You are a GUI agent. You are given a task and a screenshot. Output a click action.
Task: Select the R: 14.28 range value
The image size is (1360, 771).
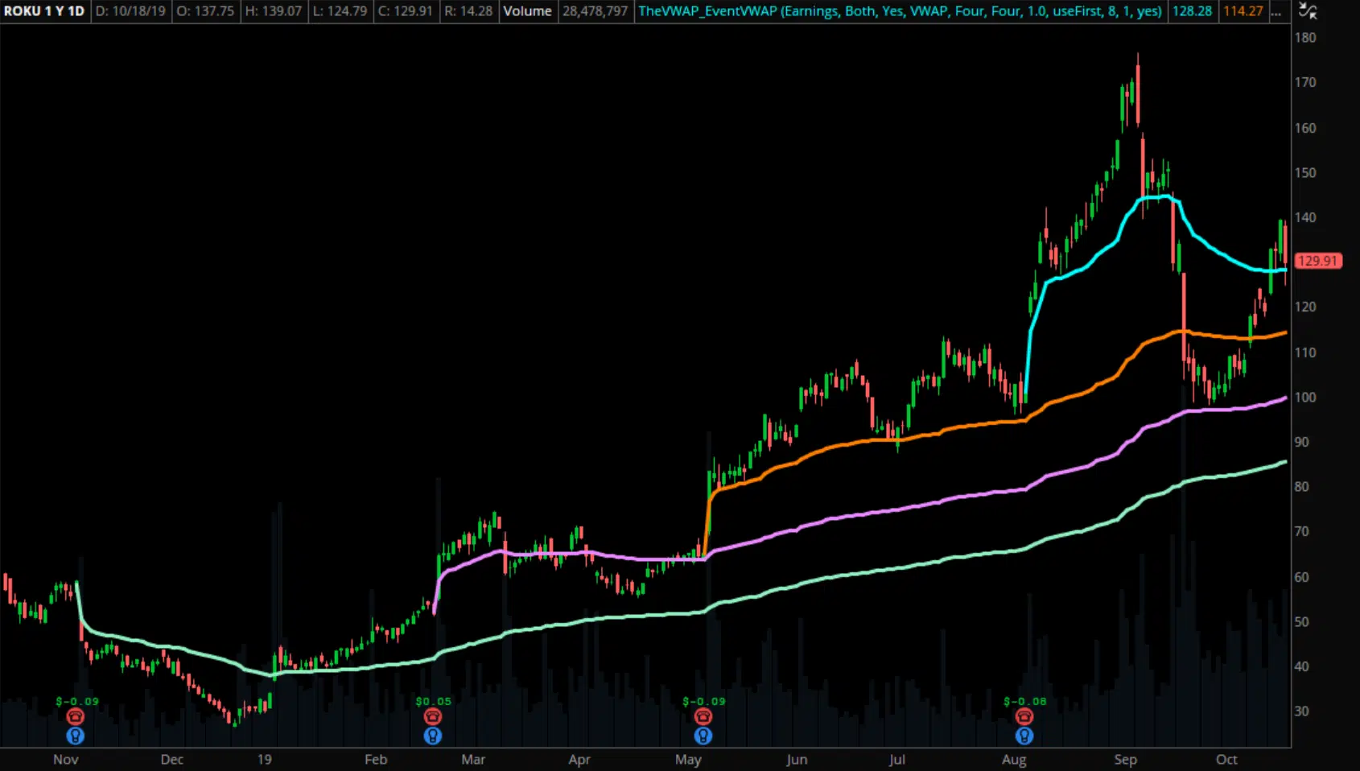click(468, 11)
